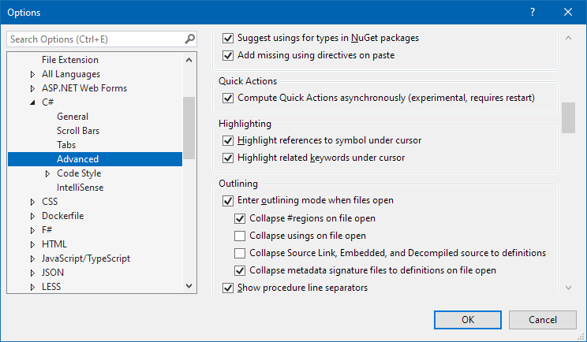Toggle Compute Quick Actions asynchronously checkbox
The height and width of the screenshot is (342, 587).
click(x=229, y=99)
